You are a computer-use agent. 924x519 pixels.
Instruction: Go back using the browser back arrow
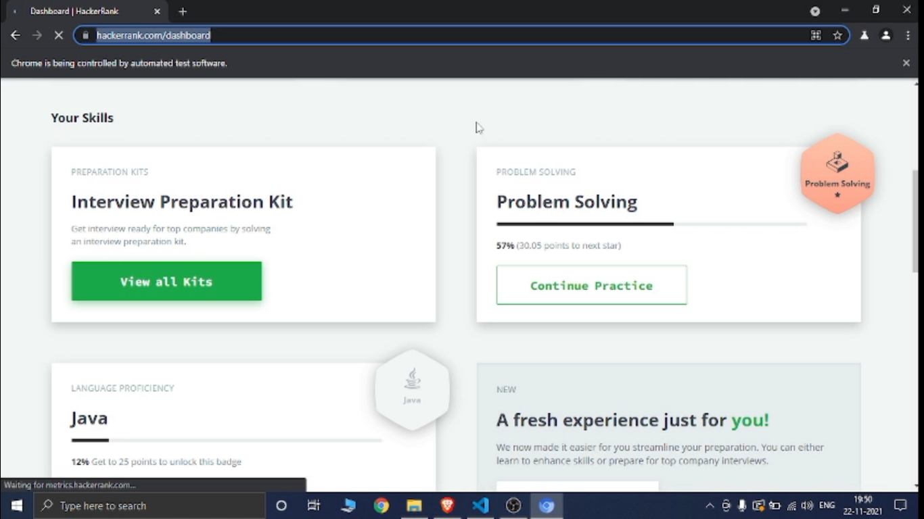(x=16, y=35)
